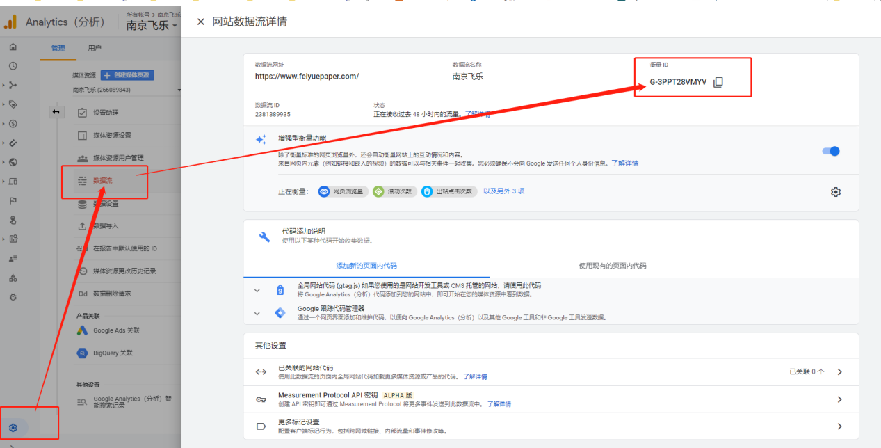Open enhanced measurement settings gear
Viewport: 881px width, 448px height.
836,192
